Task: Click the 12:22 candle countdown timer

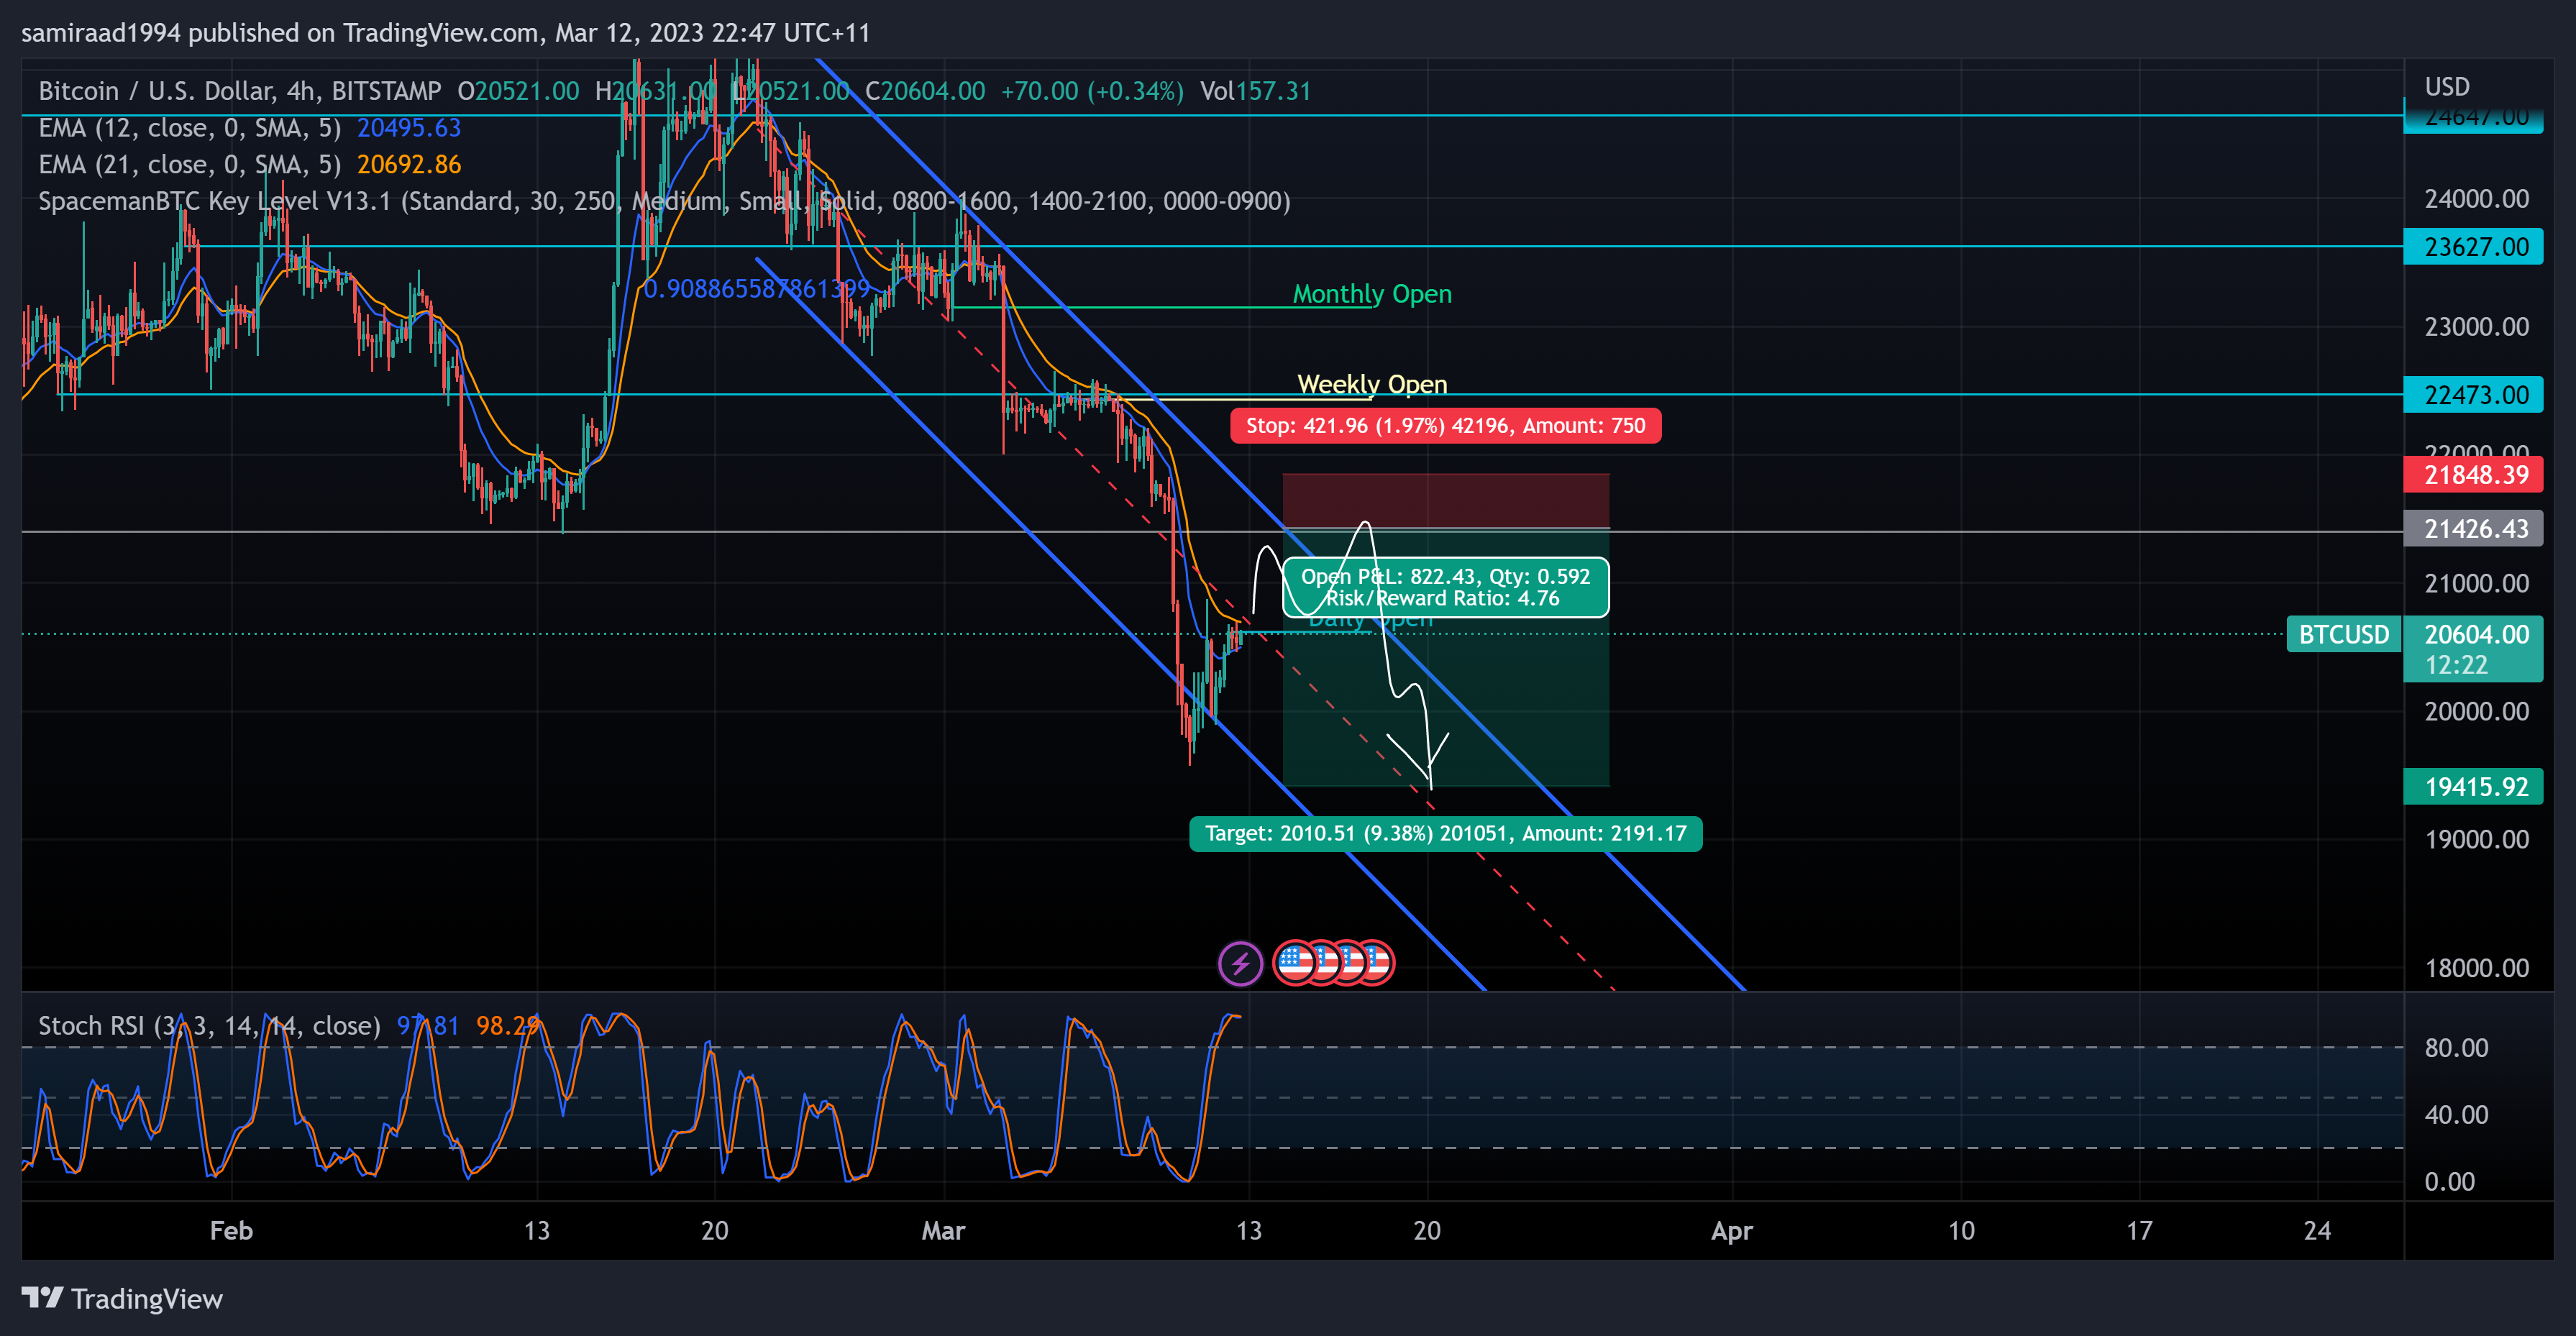Action: pyautogui.click(x=2456, y=665)
